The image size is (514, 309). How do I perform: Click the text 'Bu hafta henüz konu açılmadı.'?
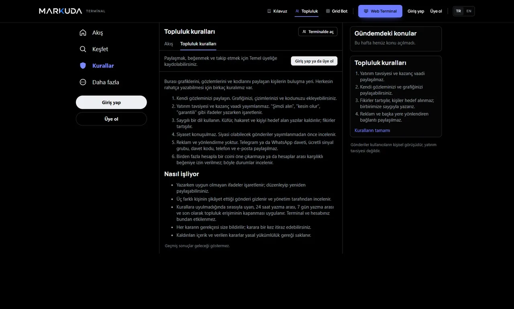pyautogui.click(x=385, y=43)
